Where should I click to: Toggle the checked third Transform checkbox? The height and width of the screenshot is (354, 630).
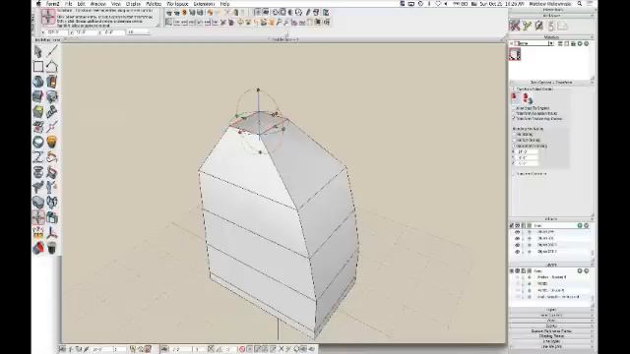(x=514, y=118)
